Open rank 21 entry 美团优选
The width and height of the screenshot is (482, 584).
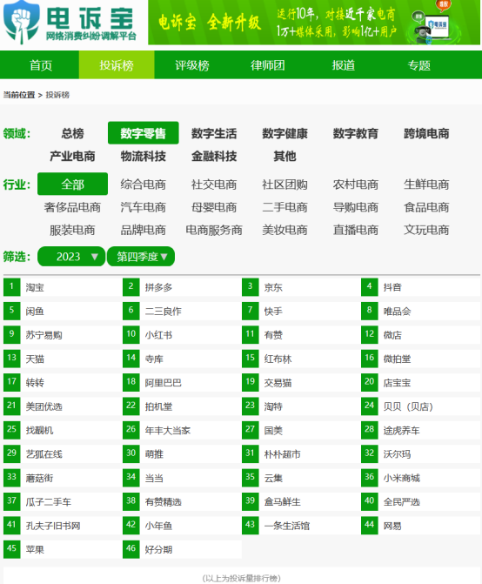pos(62,406)
